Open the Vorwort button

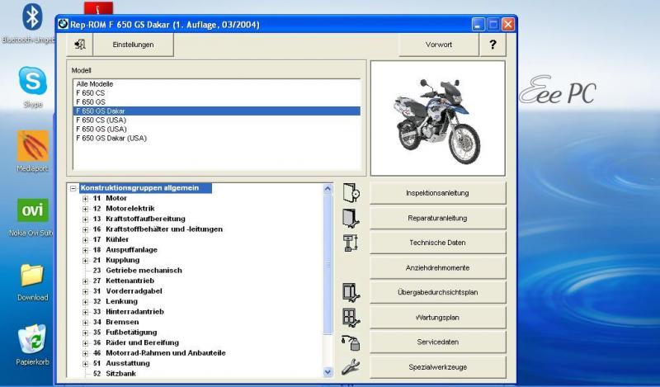point(438,45)
